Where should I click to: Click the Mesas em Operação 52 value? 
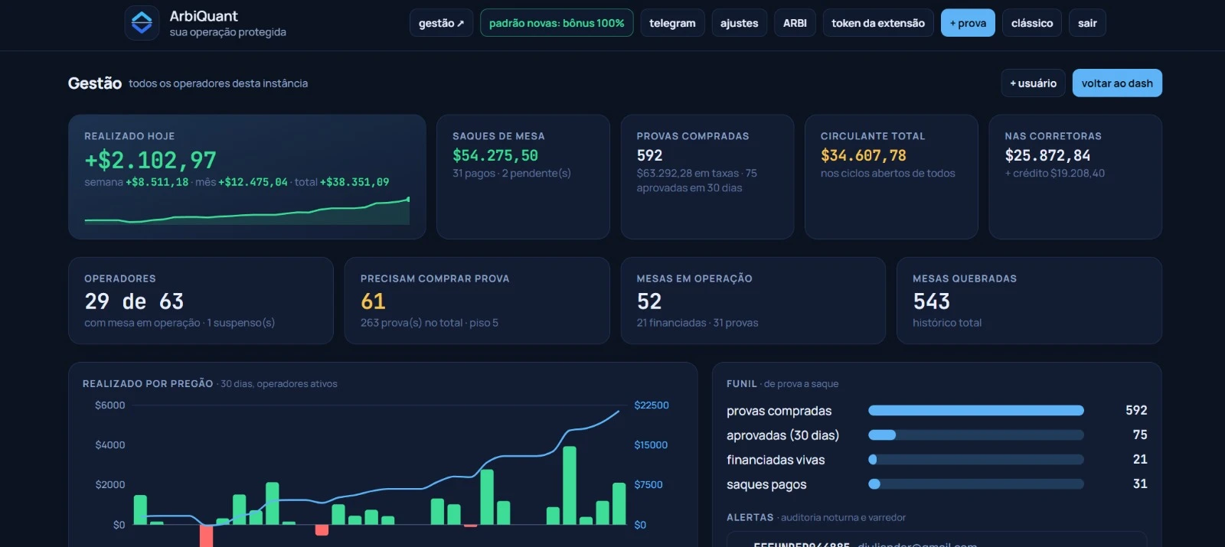(649, 301)
